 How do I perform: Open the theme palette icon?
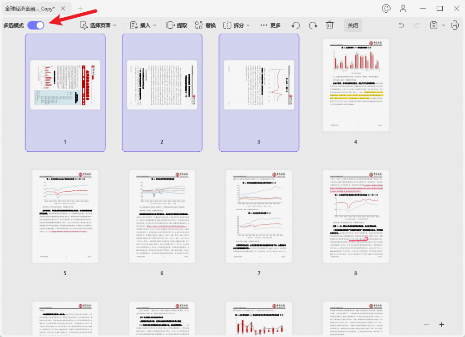point(386,9)
